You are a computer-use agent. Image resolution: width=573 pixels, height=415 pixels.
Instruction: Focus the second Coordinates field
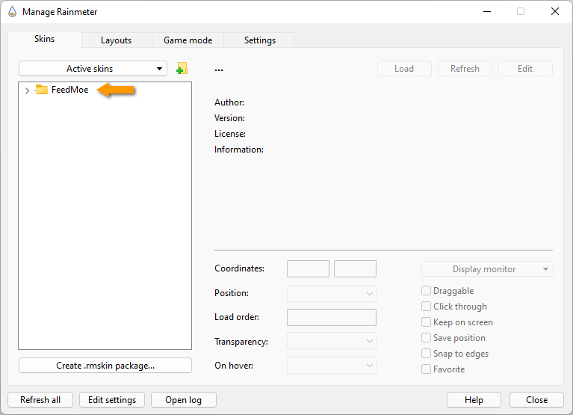pyautogui.click(x=355, y=268)
